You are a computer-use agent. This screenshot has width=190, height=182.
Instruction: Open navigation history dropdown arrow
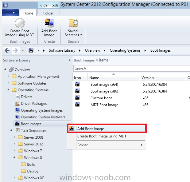click(23, 50)
